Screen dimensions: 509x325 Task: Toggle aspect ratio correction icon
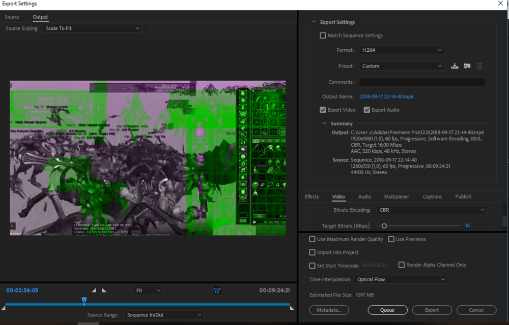point(217,290)
